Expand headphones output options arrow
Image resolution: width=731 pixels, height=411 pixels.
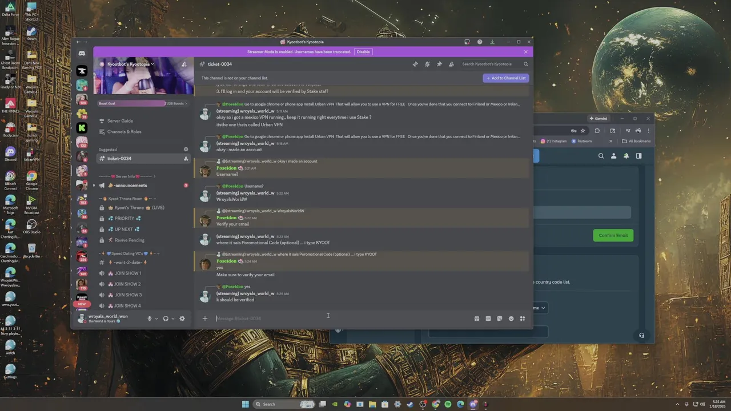(172, 319)
